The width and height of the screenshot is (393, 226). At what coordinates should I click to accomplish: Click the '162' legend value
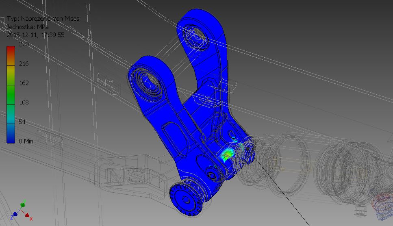(x=24, y=83)
